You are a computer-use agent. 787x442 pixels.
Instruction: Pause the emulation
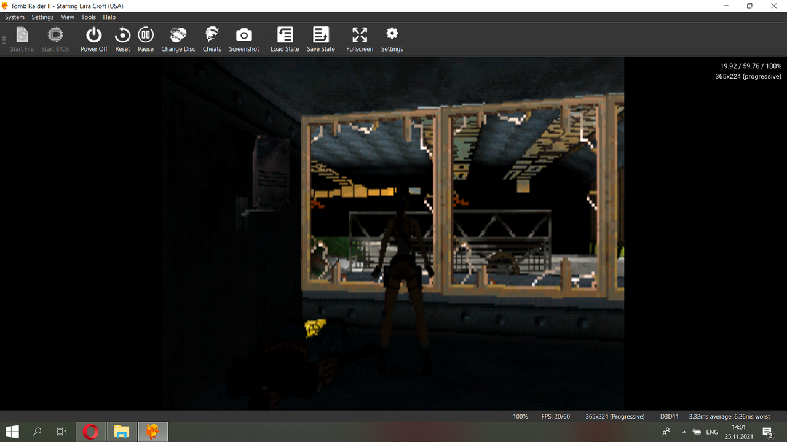(x=146, y=39)
